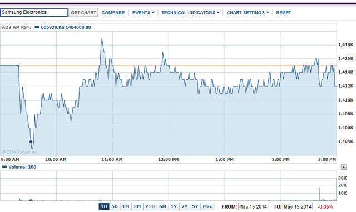The width and height of the screenshot is (356, 212).
Task: Click the 30K volume axis label
Action: point(343,178)
